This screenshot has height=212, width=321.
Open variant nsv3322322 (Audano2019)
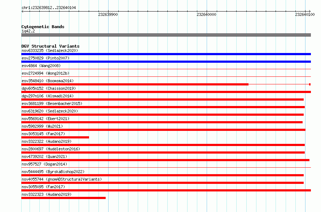pos(47,141)
